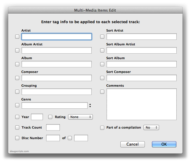The image size is (191, 162).
Task: Open the dougscripts.com link
Action: pos(19,151)
